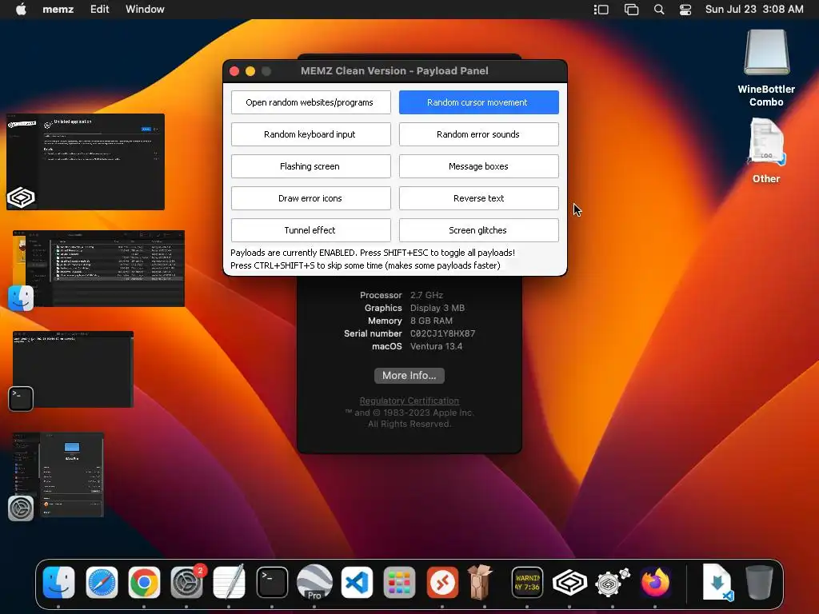Minimize the MEMZ Payload Panel window
The image size is (819, 614).
pyautogui.click(x=250, y=71)
